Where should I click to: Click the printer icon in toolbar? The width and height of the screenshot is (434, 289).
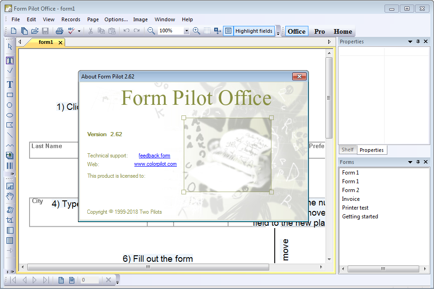60,31
